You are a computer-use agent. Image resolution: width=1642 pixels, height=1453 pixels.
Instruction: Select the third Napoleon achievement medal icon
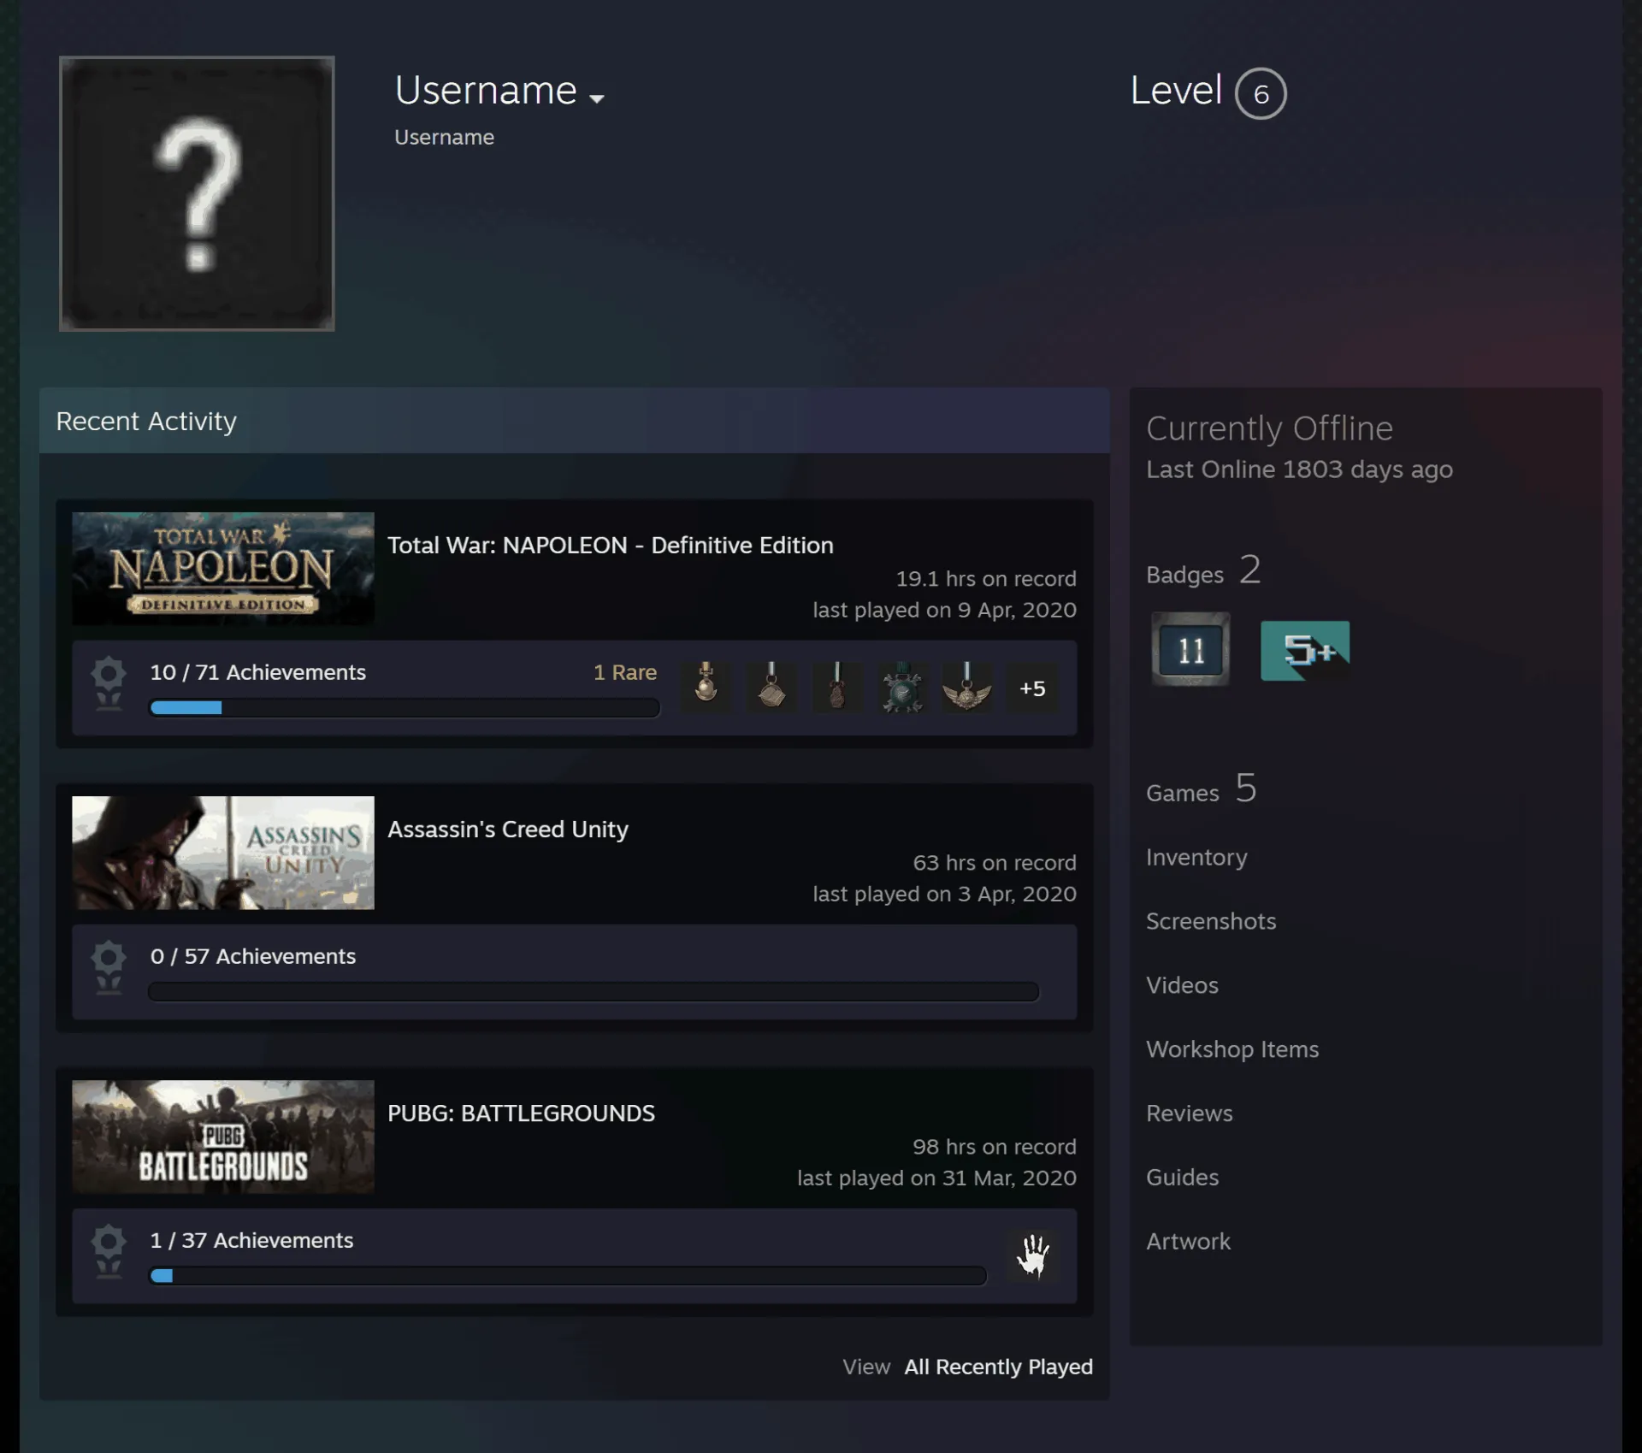coord(836,688)
